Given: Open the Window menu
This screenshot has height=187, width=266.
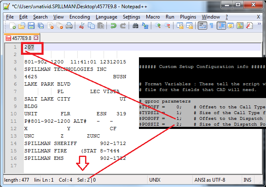Looking at the screenshot, I should click(x=210, y=17).
